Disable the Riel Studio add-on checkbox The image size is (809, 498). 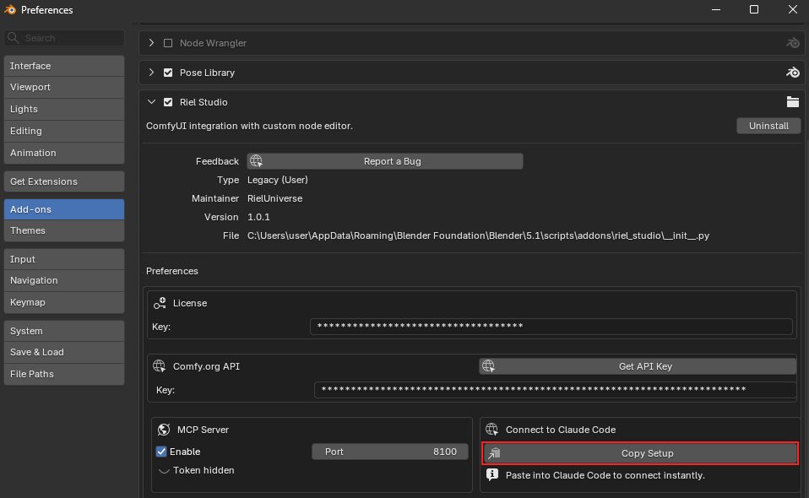[168, 102]
